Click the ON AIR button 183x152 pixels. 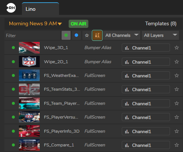point(78,24)
